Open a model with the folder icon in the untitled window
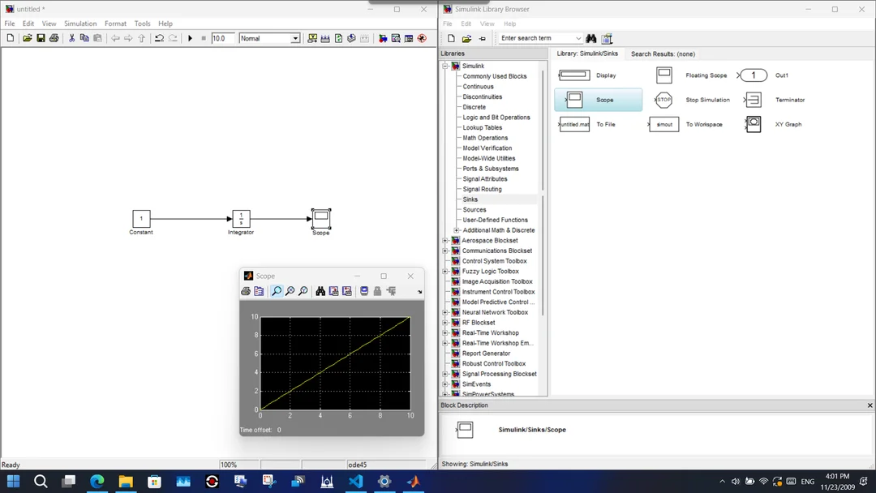This screenshot has width=876, height=493. (x=27, y=38)
